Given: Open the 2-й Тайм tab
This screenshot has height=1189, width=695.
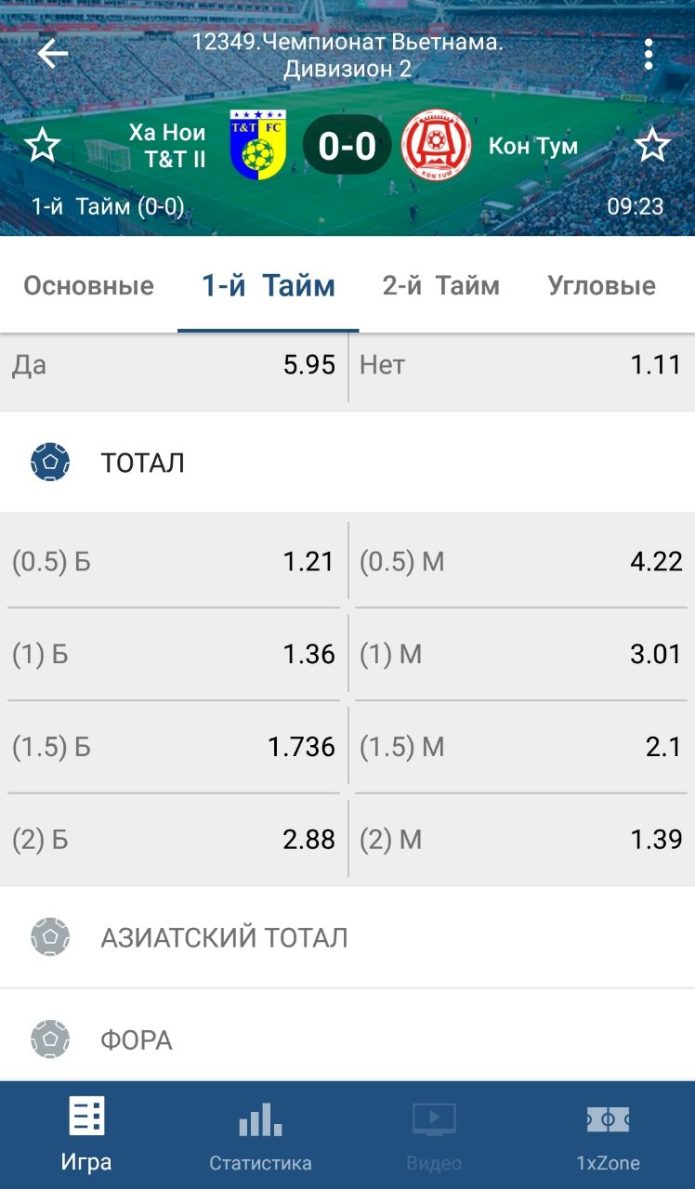Looking at the screenshot, I should (x=440, y=286).
